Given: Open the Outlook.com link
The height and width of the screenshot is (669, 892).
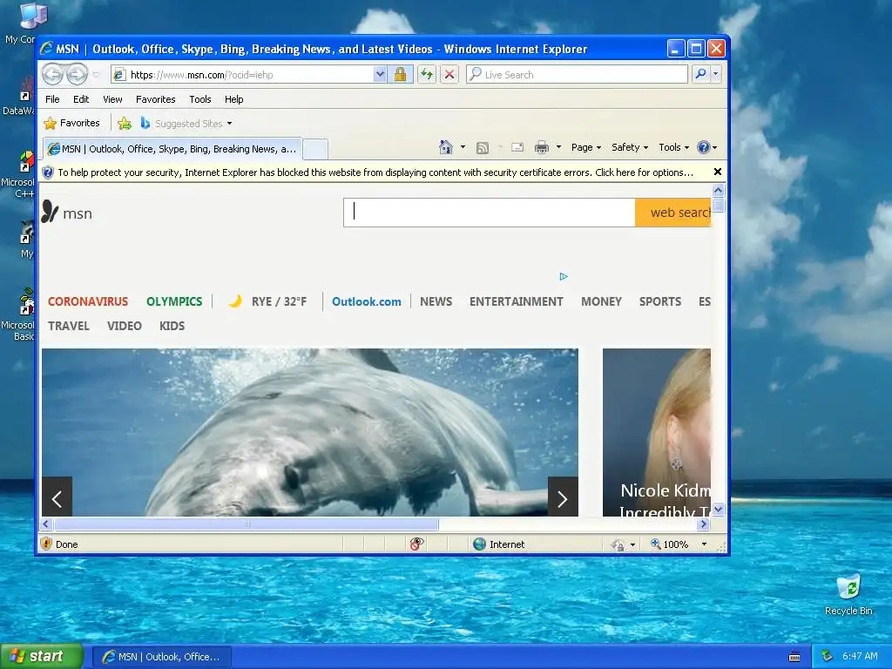Looking at the screenshot, I should 367,301.
